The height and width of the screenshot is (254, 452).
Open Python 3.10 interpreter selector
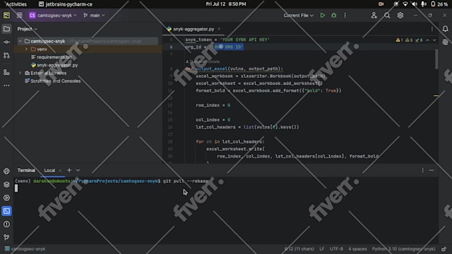point(403,249)
